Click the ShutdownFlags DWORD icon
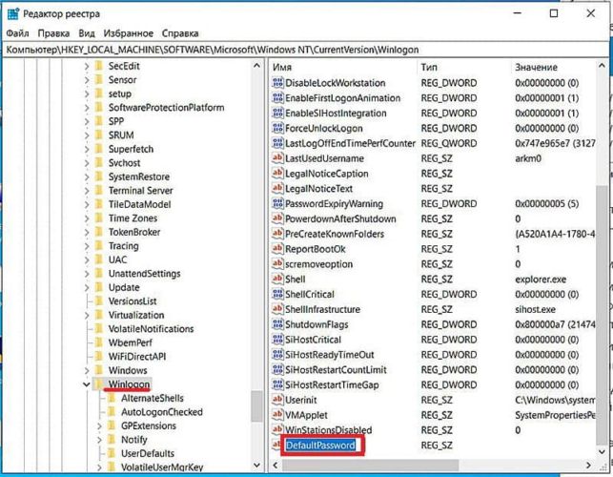This screenshot has height=477, width=613. tap(277, 324)
